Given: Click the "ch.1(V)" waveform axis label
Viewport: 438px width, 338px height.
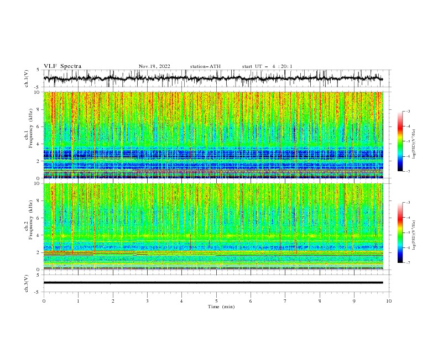Looking at the screenshot, I should (x=26, y=78).
